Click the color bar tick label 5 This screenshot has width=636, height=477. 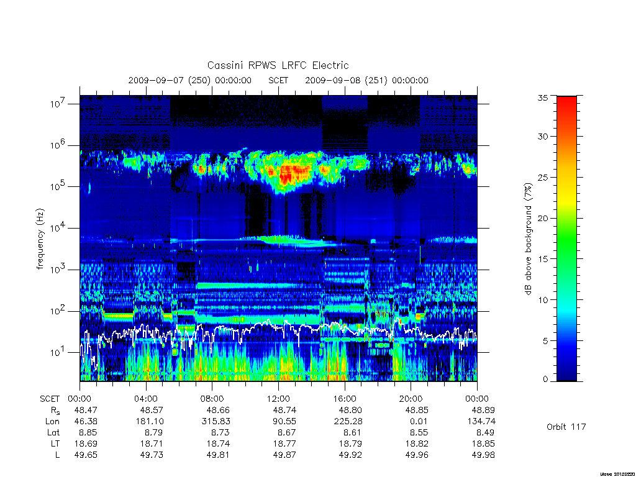click(x=545, y=341)
